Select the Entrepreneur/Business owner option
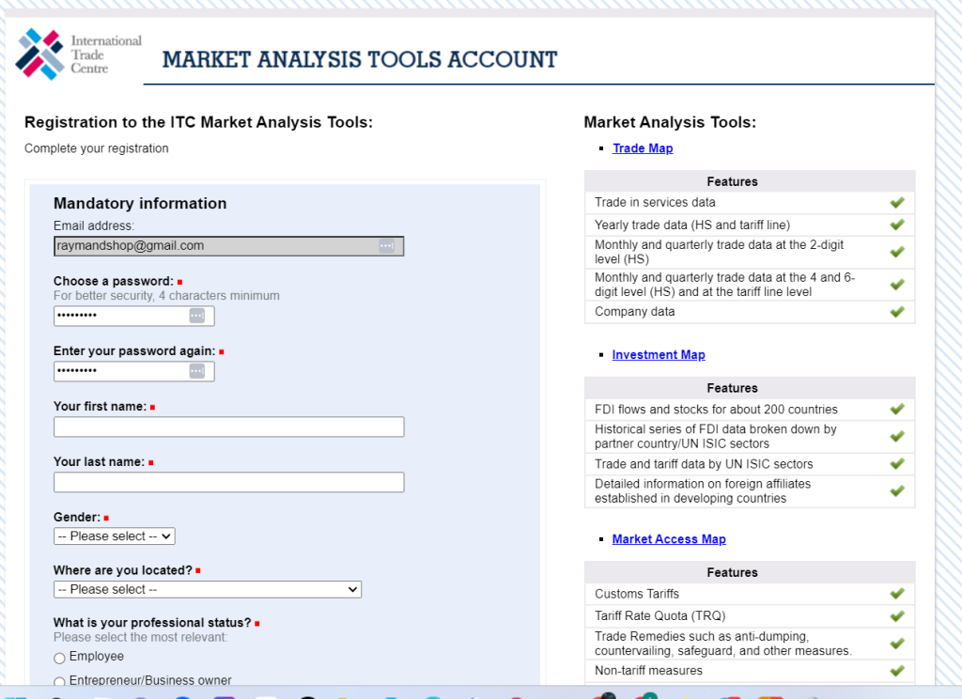Viewport: 962px width, 699px height. click(59, 681)
